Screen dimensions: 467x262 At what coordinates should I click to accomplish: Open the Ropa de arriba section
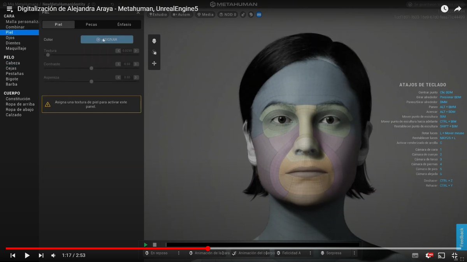[x=19, y=104]
